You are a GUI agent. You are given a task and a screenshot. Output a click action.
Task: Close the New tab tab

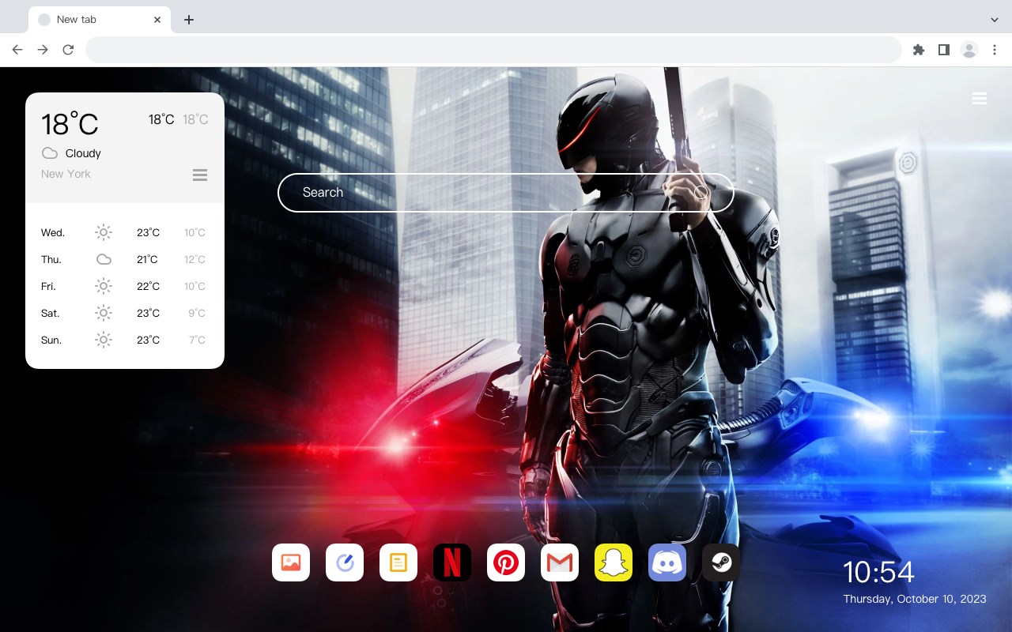point(157,20)
